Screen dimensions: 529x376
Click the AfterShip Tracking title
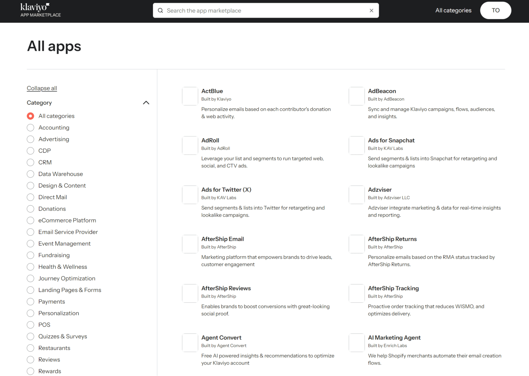[393, 288]
